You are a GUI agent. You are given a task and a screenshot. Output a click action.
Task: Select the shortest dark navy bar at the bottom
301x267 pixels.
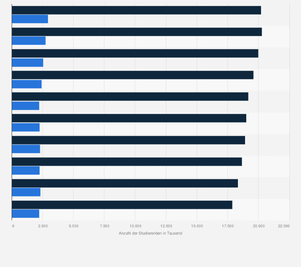point(122,205)
